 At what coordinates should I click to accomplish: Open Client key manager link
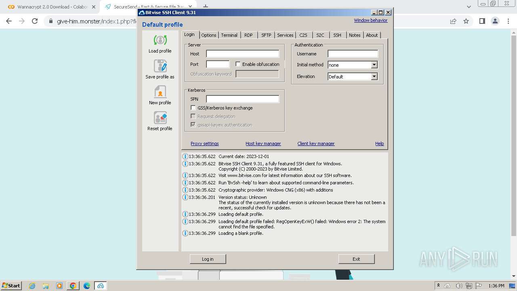[x=316, y=143]
